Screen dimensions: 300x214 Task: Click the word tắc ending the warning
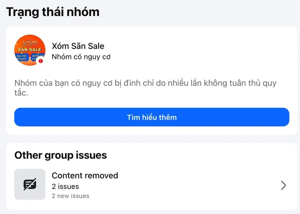point(21,93)
